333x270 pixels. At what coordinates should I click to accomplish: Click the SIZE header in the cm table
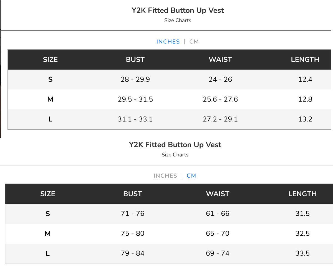click(48, 193)
